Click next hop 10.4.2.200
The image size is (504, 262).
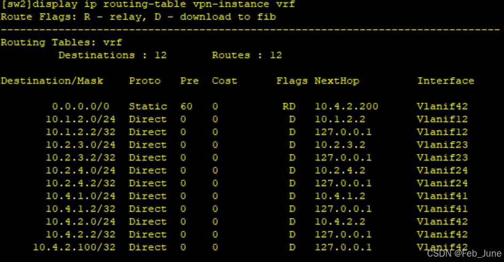pos(346,106)
